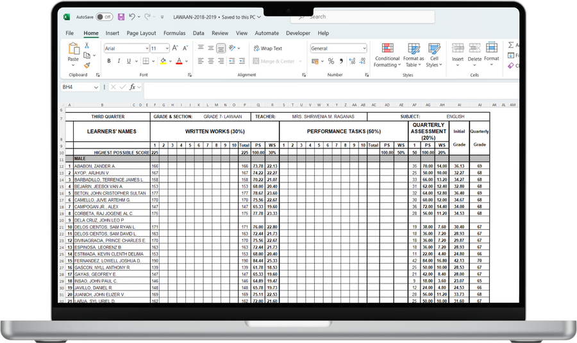Viewport: 577px width, 343px height.
Task: Align text right
Action: (x=221, y=61)
